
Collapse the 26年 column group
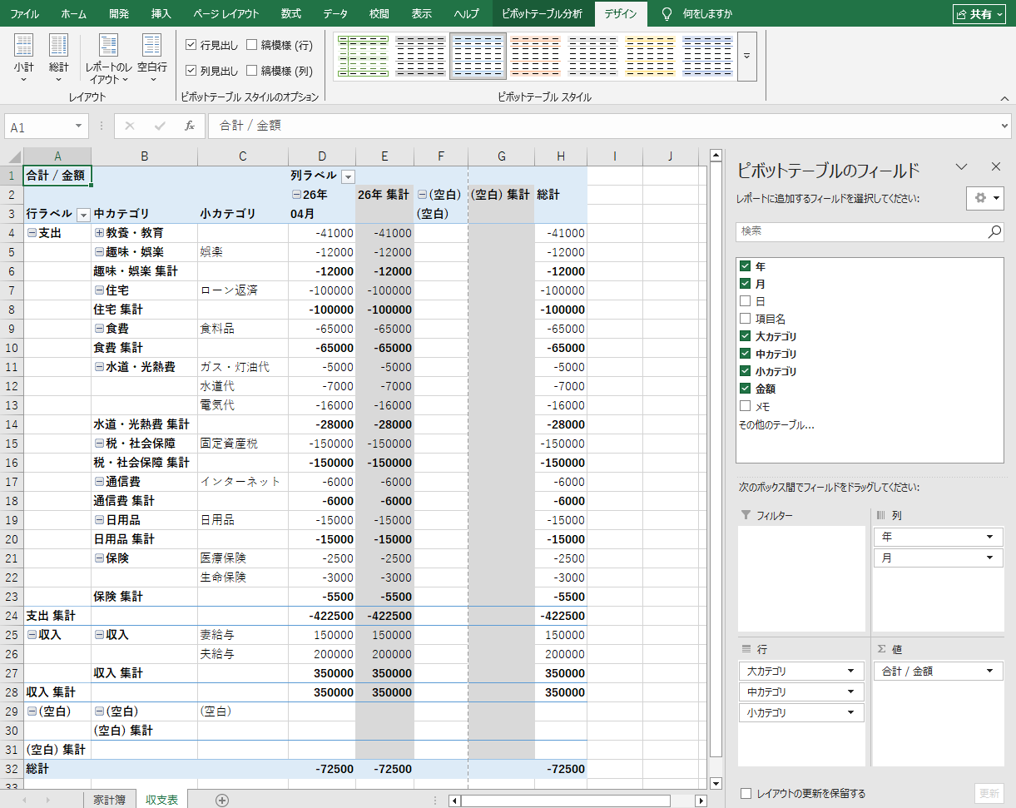click(x=296, y=195)
